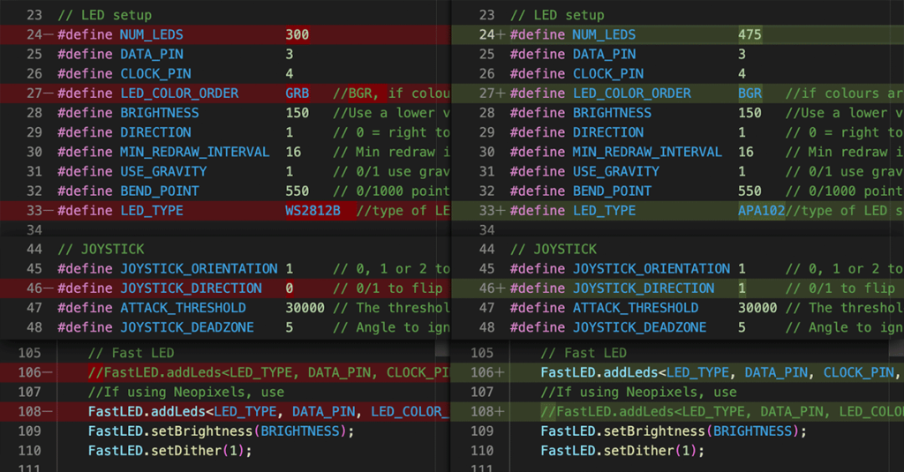Click line number 44 in the left pane

pos(34,250)
